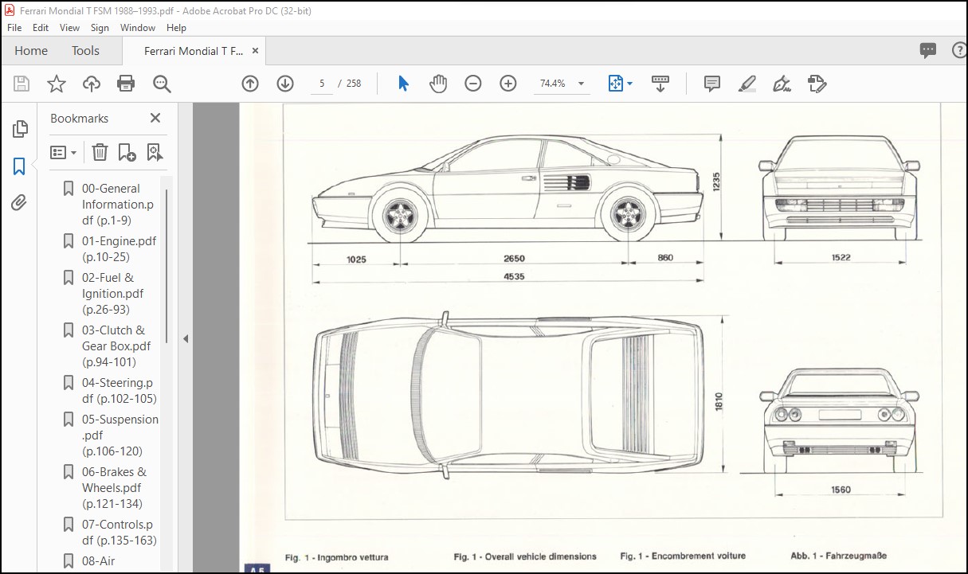968x574 pixels.
Task: Activate the Hand pan tool
Action: pyautogui.click(x=438, y=84)
